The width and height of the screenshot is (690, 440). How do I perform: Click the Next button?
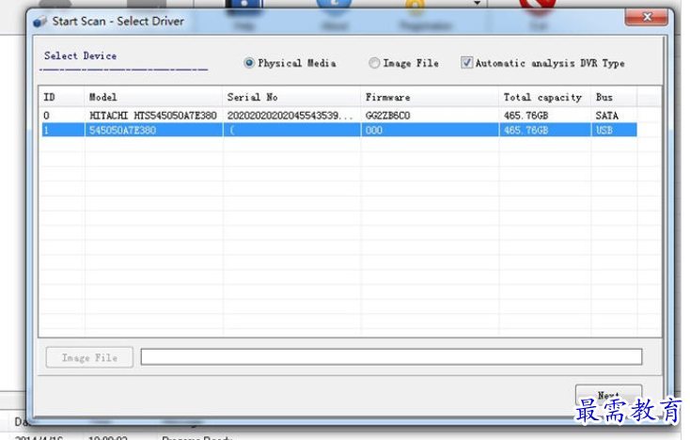click(x=608, y=395)
